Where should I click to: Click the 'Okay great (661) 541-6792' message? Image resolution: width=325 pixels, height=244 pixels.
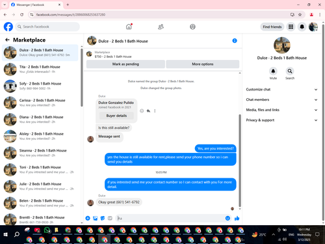pos(119,202)
